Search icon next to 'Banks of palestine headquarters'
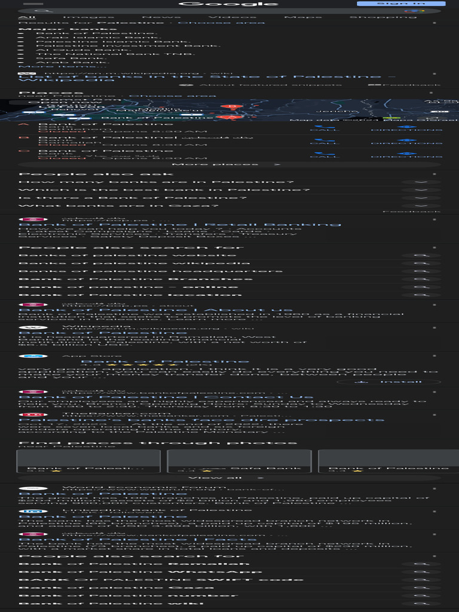 tap(421, 271)
